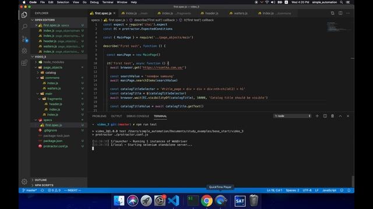Click the Visual Studio Code dock icon
The width and height of the screenshot is (373, 209).
[x=174, y=200]
